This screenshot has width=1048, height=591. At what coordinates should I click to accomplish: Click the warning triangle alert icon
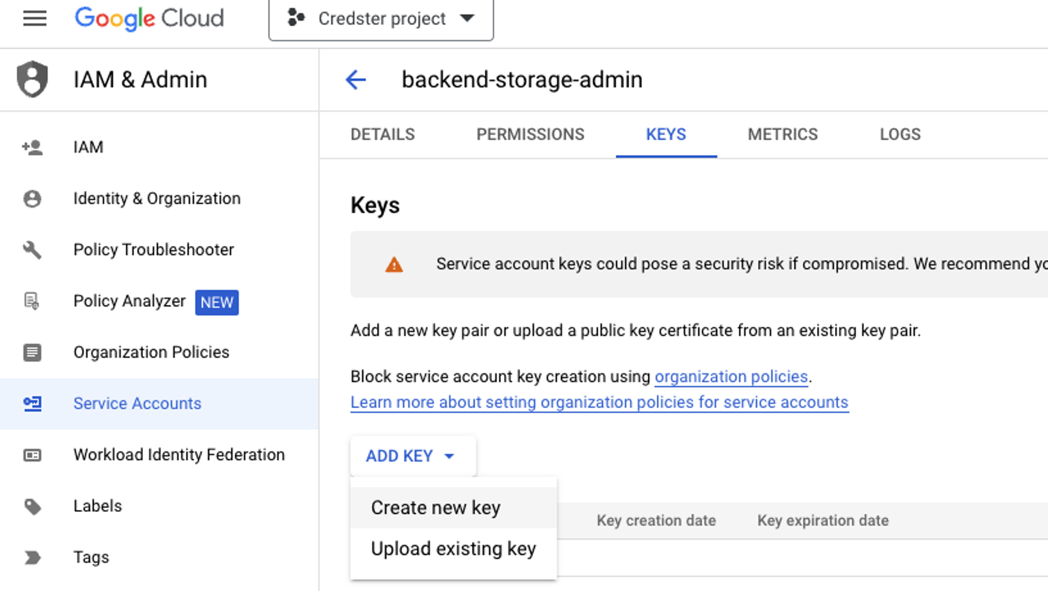pos(394,264)
